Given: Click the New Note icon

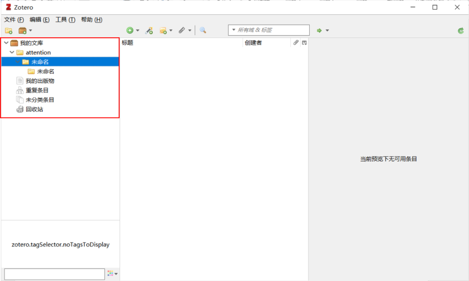Looking at the screenshot, I should tap(163, 30).
